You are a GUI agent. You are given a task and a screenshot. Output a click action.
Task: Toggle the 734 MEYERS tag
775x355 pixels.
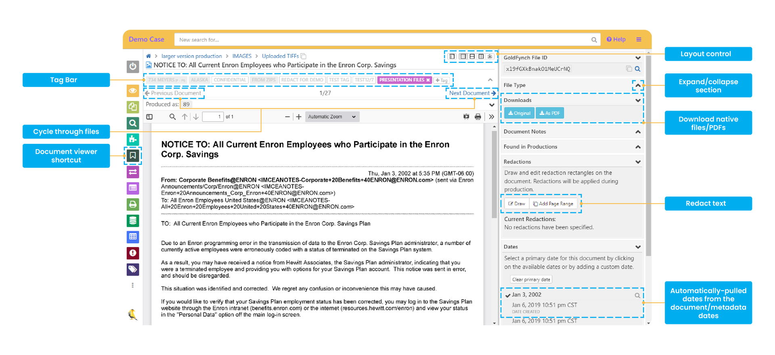tap(166, 80)
